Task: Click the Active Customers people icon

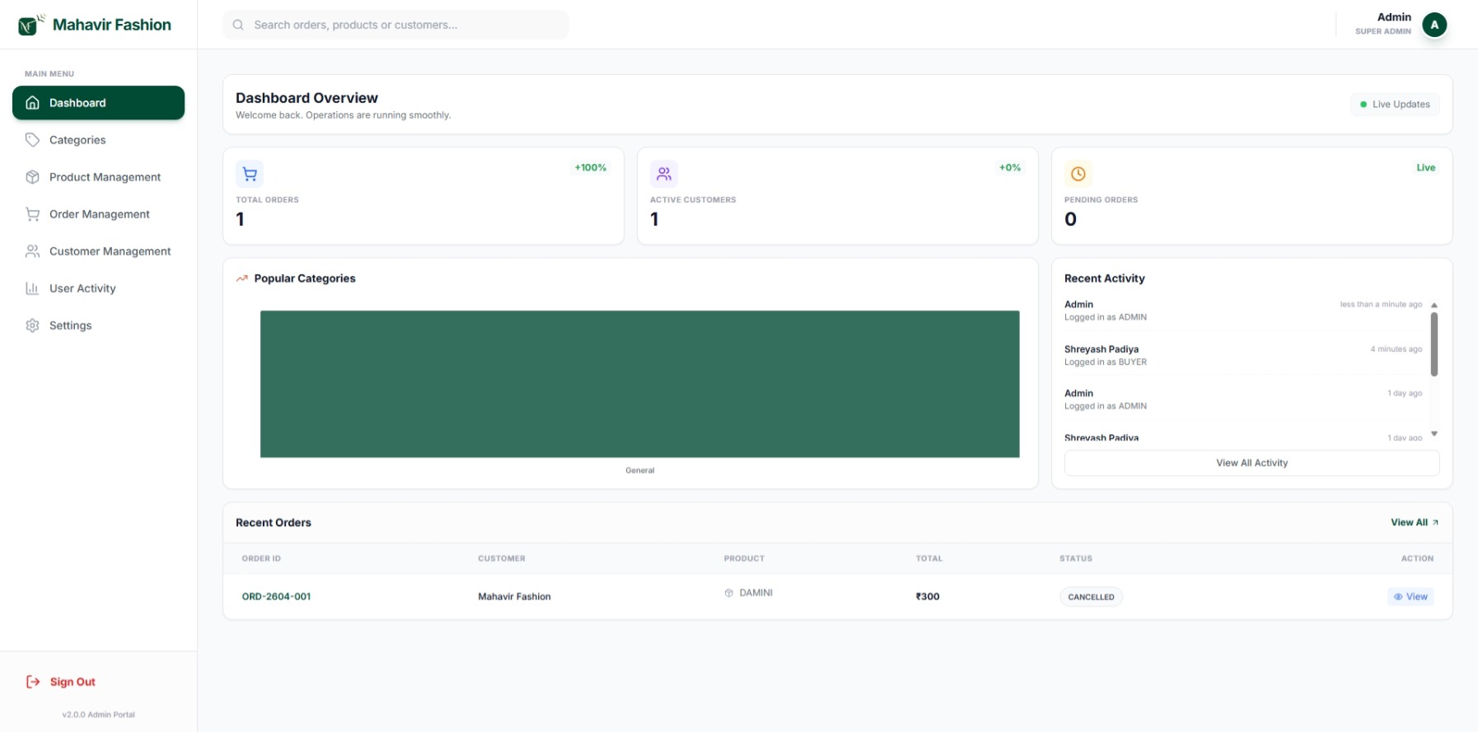Action: click(663, 174)
